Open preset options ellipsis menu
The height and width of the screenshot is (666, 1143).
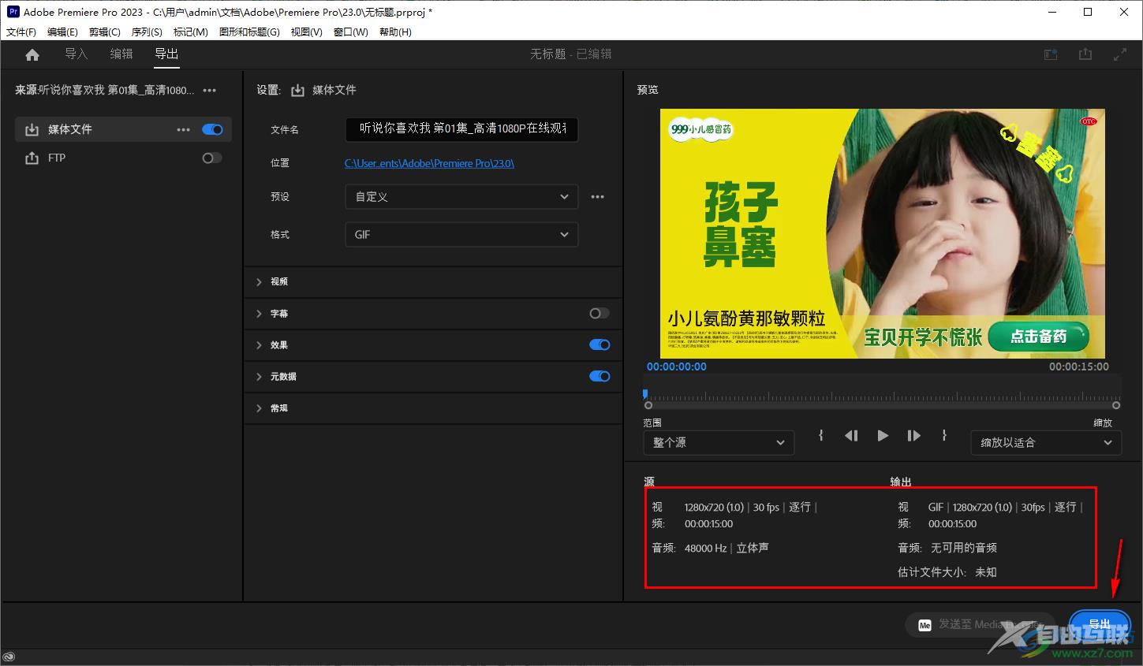[x=598, y=197]
